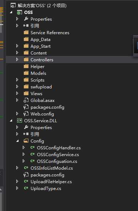Select the Web.config file label
138x211 pixels.
[x=42, y=114]
